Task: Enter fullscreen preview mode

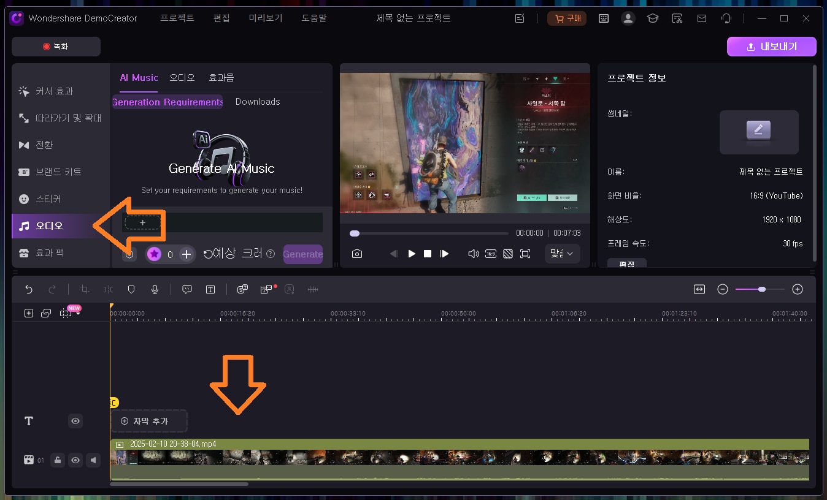Action: coord(525,254)
